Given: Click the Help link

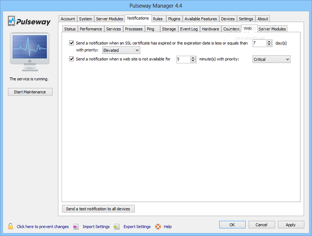Looking at the screenshot, I should [167, 227].
